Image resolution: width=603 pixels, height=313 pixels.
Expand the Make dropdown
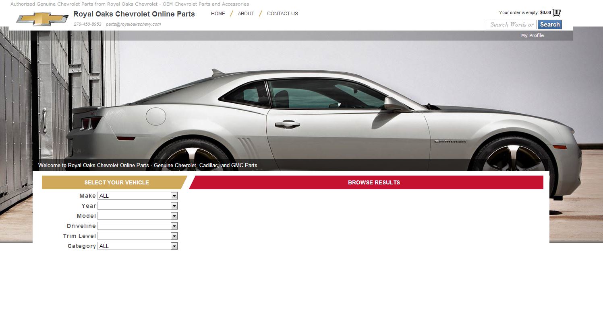[x=137, y=196]
